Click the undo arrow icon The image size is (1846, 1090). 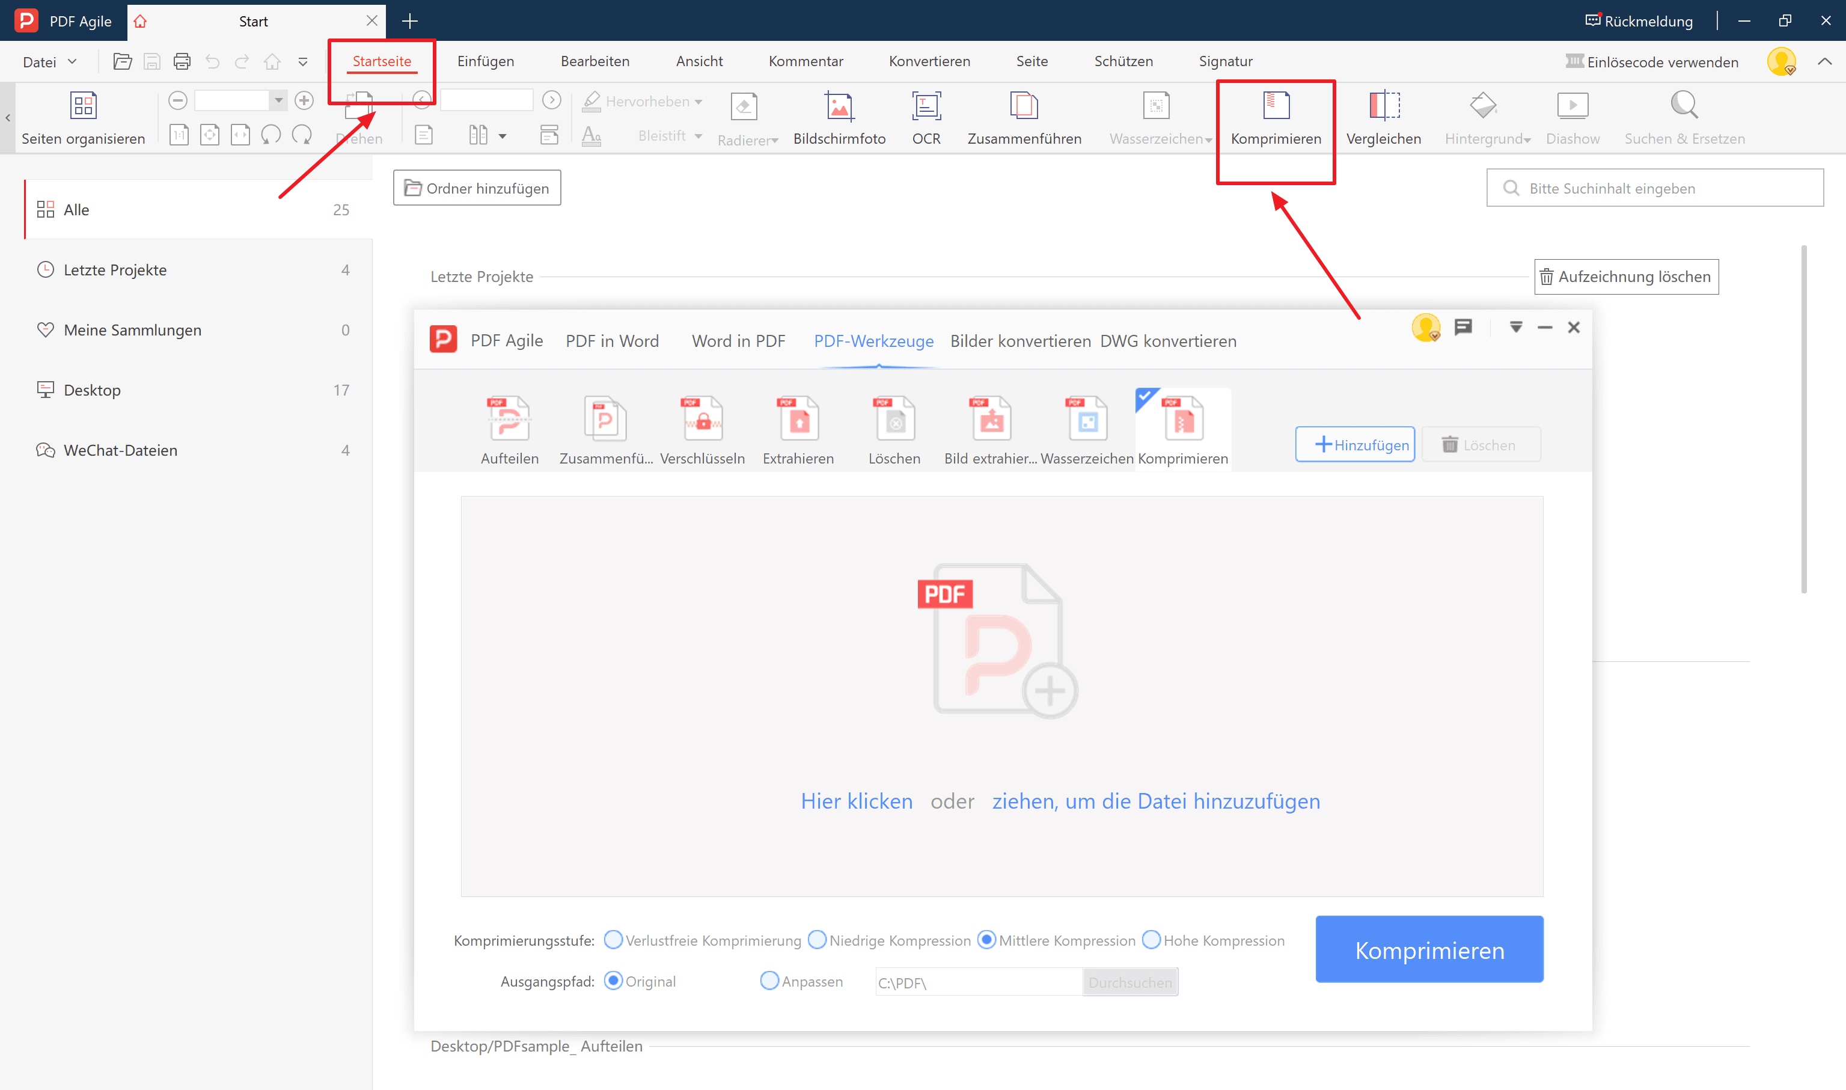point(212,62)
